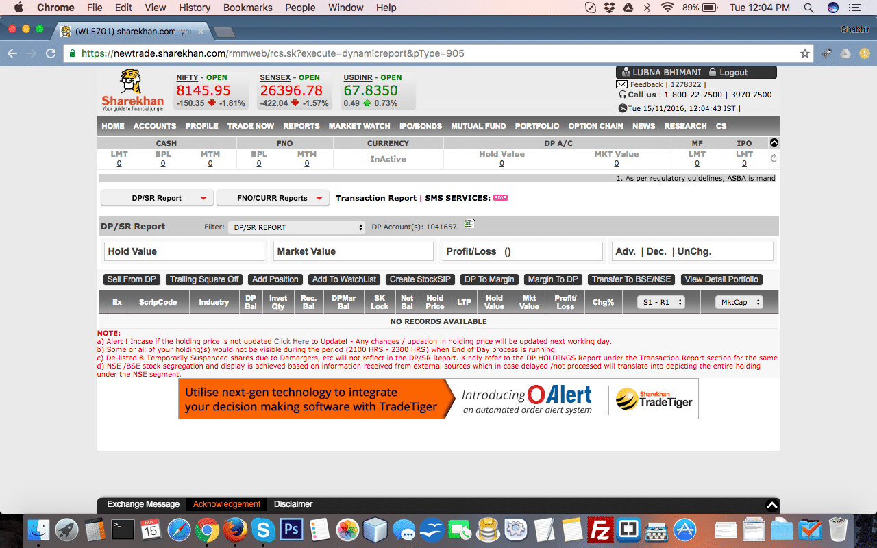Open Terminal from the dock
Image resolution: width=877 pixels, height=548 pixels.
tap(123, 530)
